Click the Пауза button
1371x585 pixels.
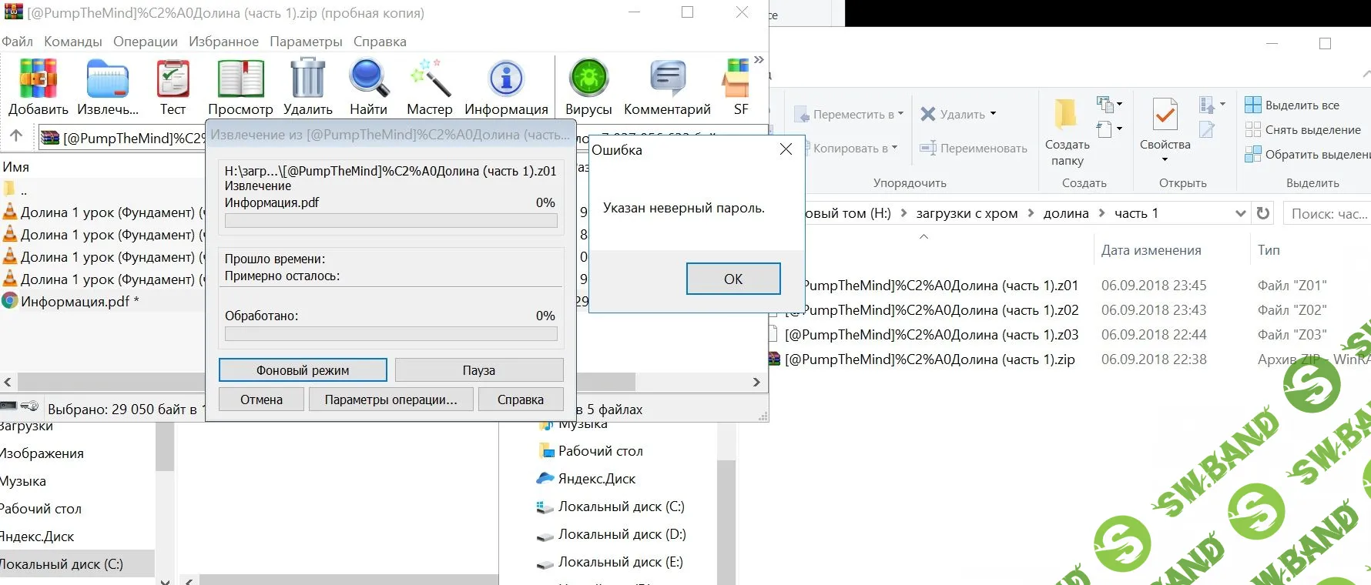(478, 370)
